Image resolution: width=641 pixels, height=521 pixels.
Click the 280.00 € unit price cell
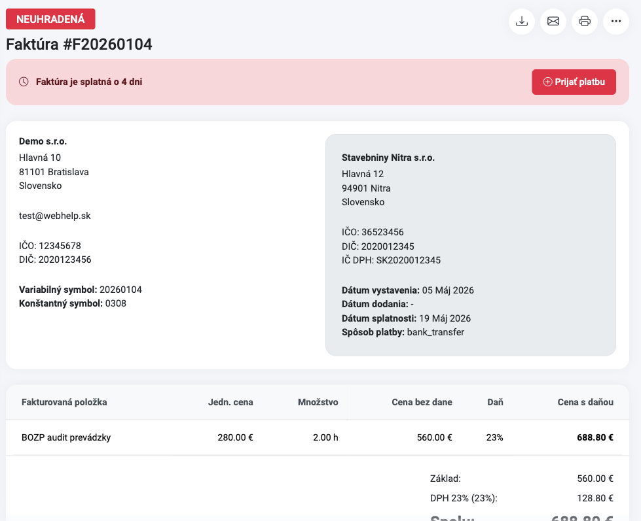pyautogui.click(x=236, y=437)
